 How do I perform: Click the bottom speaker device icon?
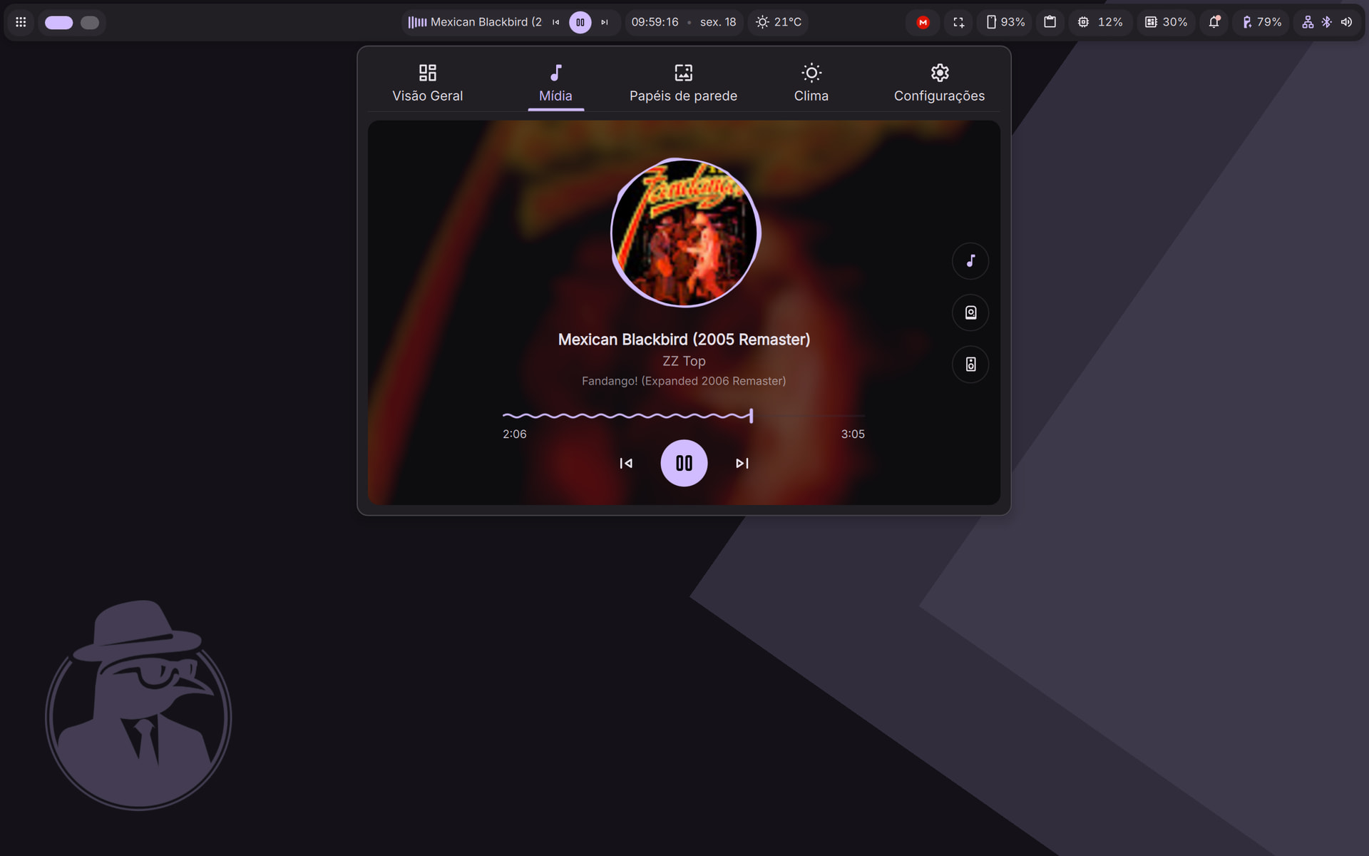pyautogui.click(x=970, y=365)
